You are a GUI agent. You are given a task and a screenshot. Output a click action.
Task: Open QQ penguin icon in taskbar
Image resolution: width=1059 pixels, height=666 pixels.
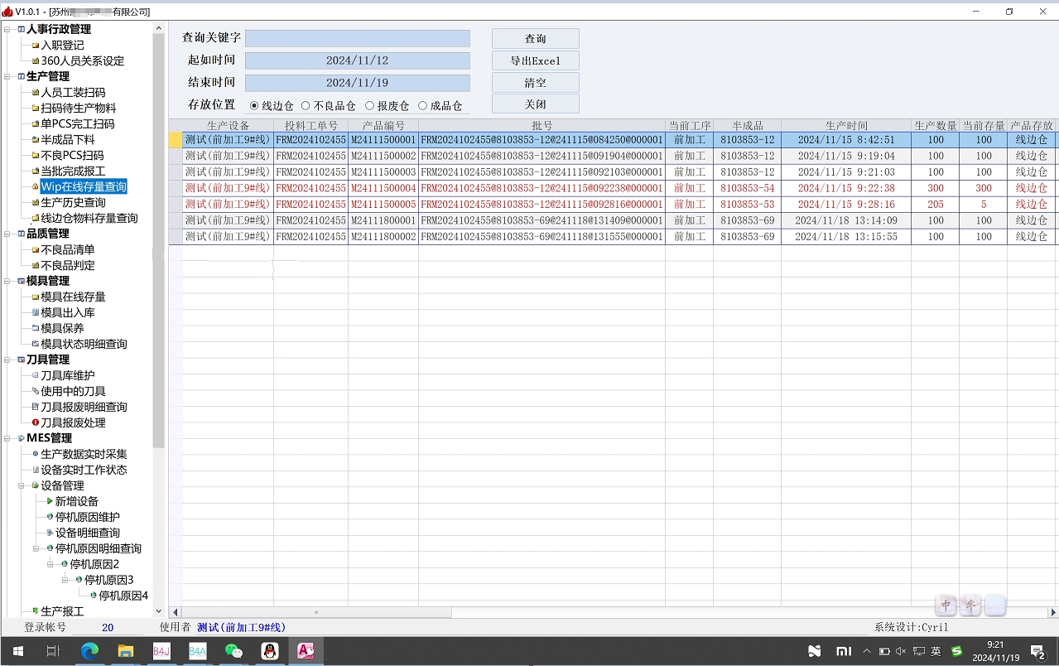(269, 651)
